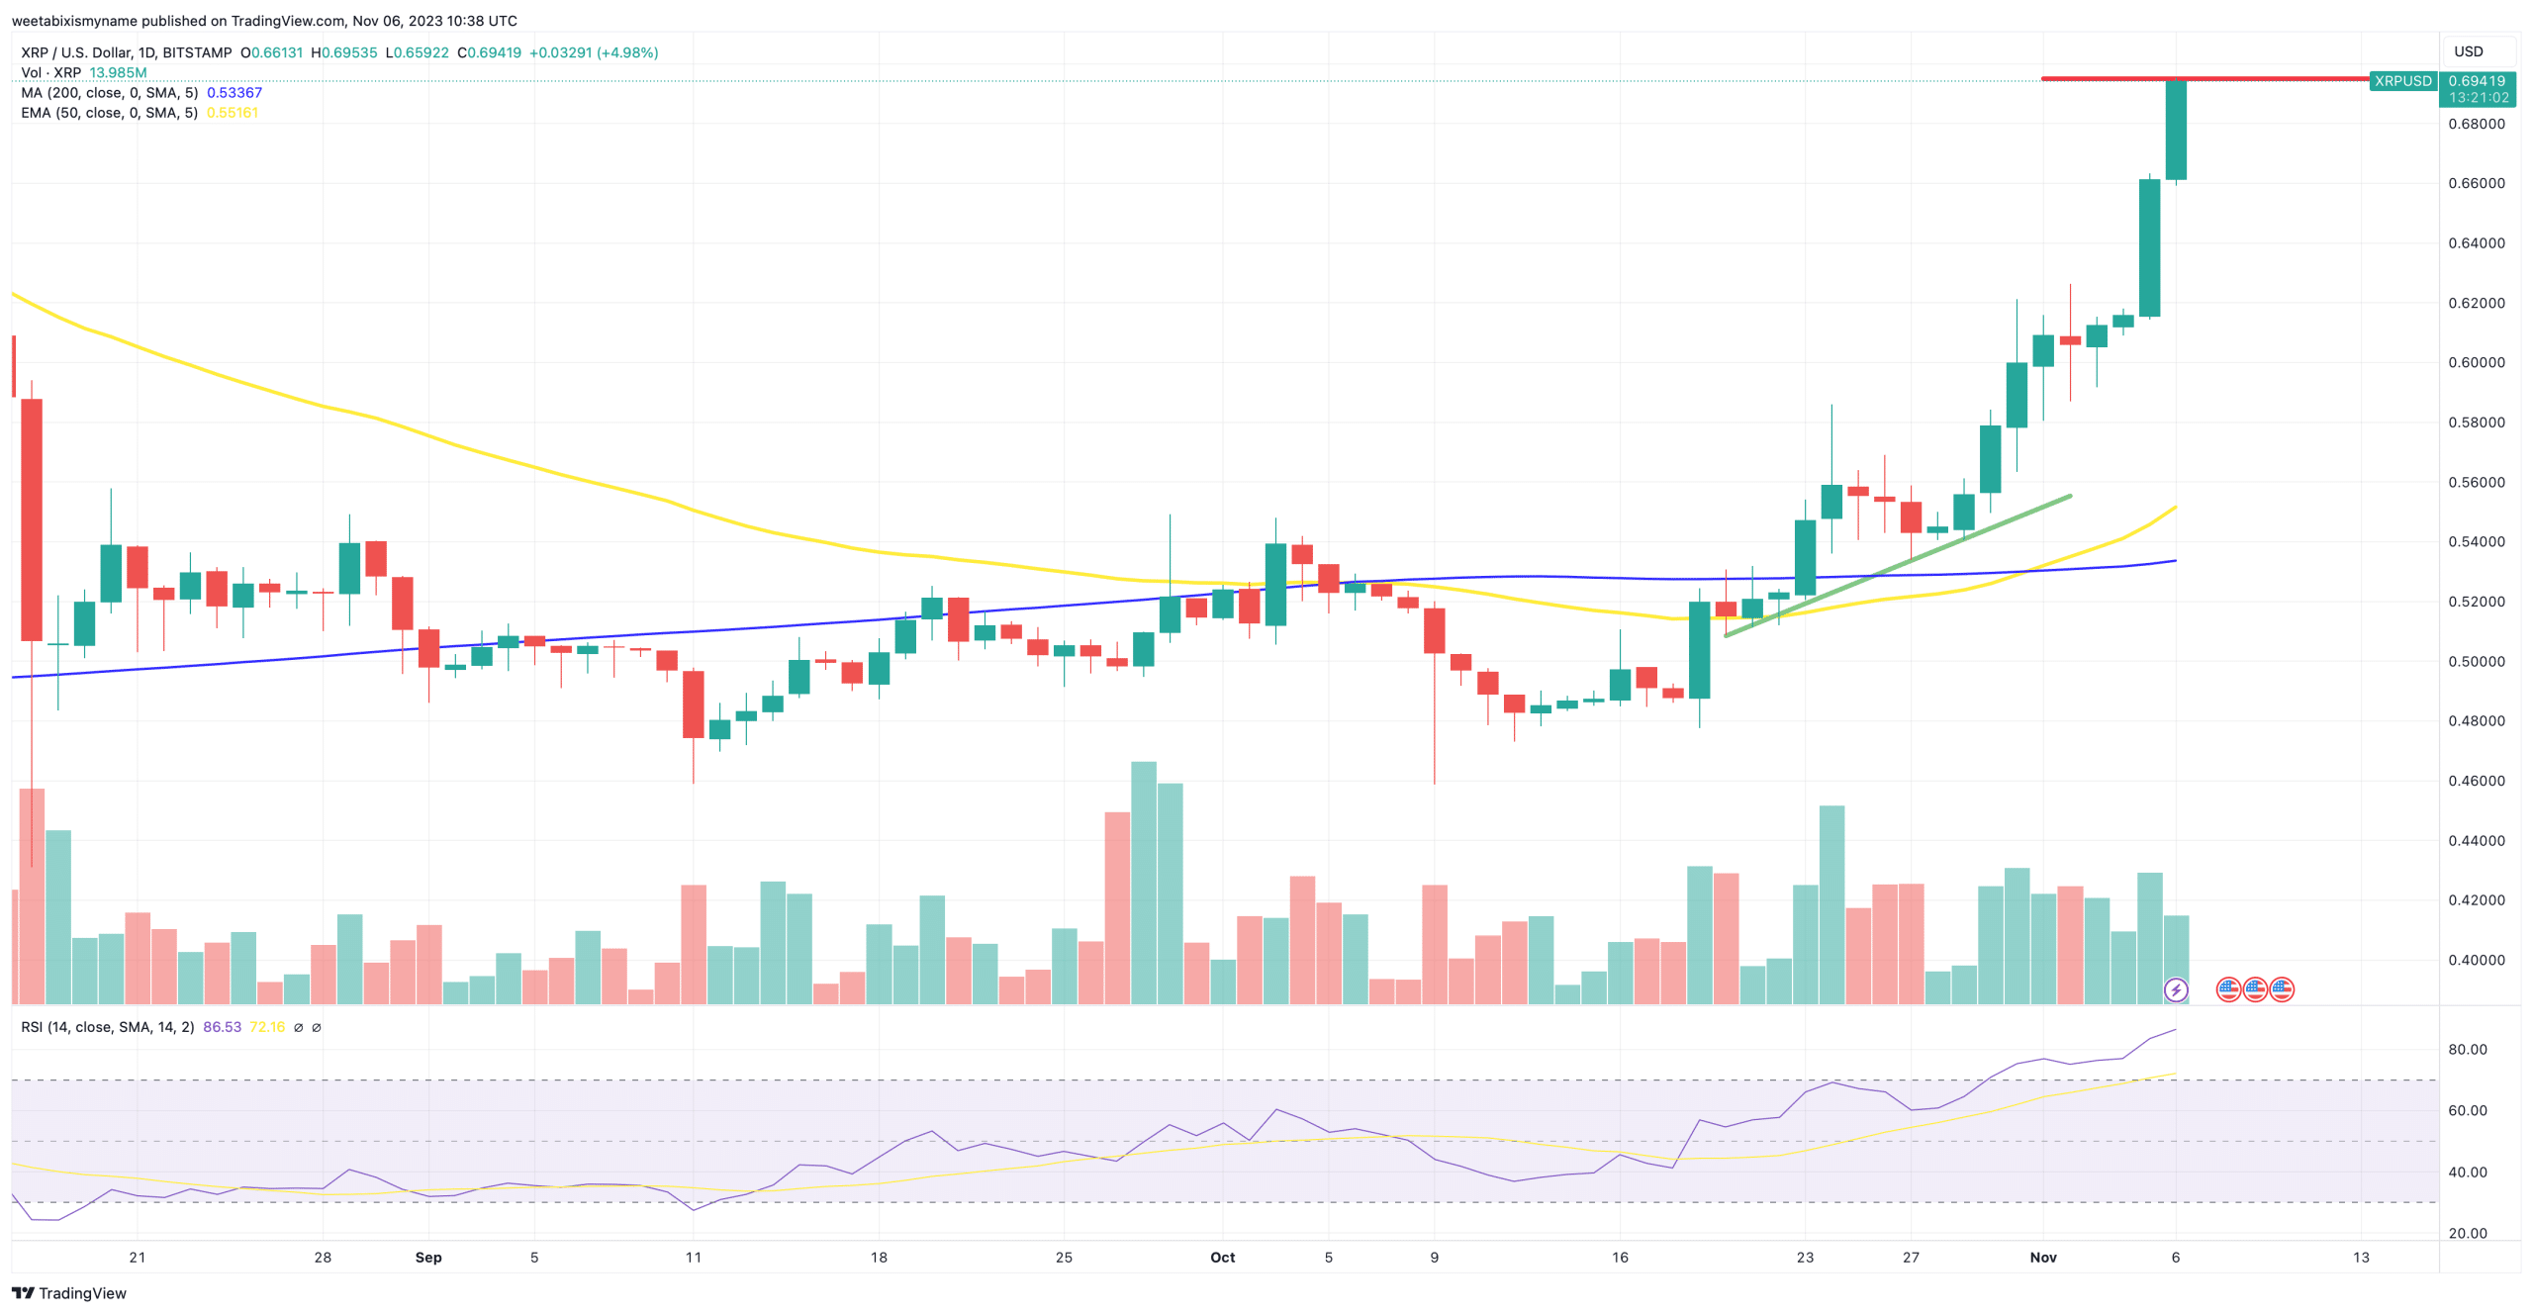Image resolution: width=2533 pixels, height=1314 pixels.
Task: Open the leftmost US flag economic event
Action: [x=2227, y=988]
